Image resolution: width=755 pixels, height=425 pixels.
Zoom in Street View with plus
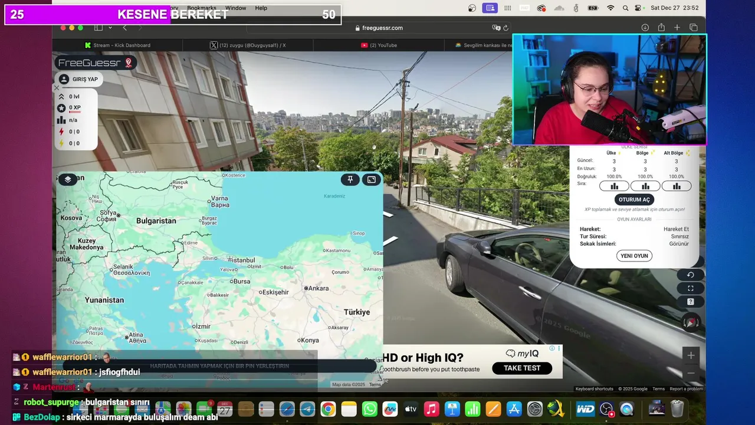pyautogui.click(x=691, y=355)
